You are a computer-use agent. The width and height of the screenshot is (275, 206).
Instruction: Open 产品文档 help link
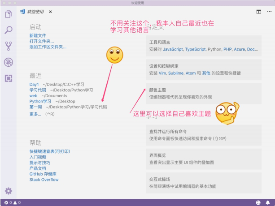click(x=38, y=168)
